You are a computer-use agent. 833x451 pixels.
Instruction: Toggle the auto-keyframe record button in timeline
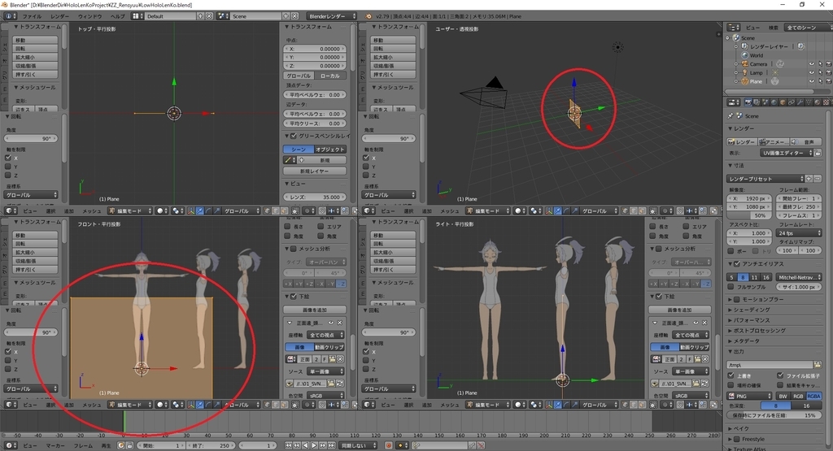[x=389, y=445]
